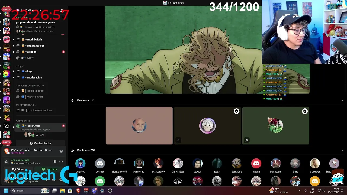
Task: Open the logs channel
Action: click(x=40, y=71)
